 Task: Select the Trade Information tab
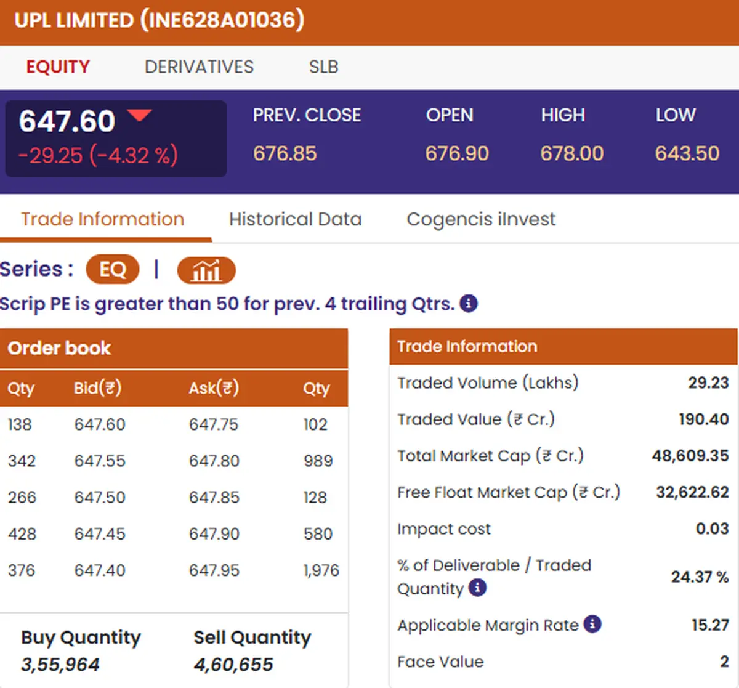tap(103, 219)
